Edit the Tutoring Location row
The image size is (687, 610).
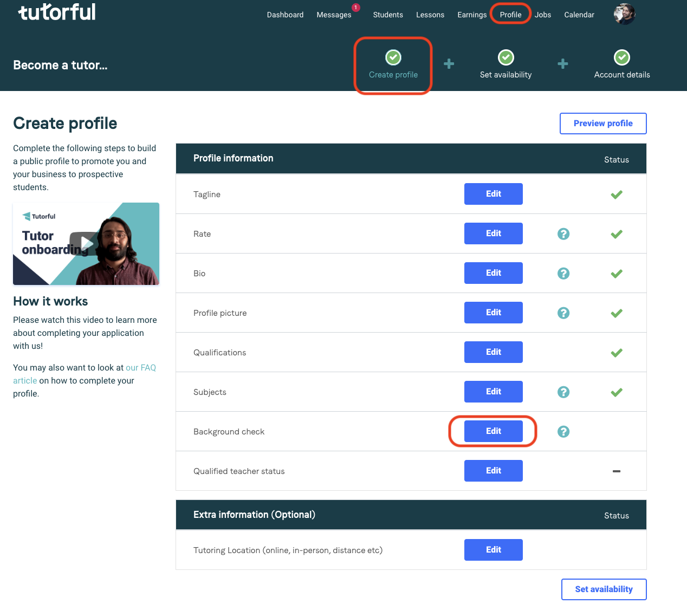pyautogui.click(x=494, y=550)
